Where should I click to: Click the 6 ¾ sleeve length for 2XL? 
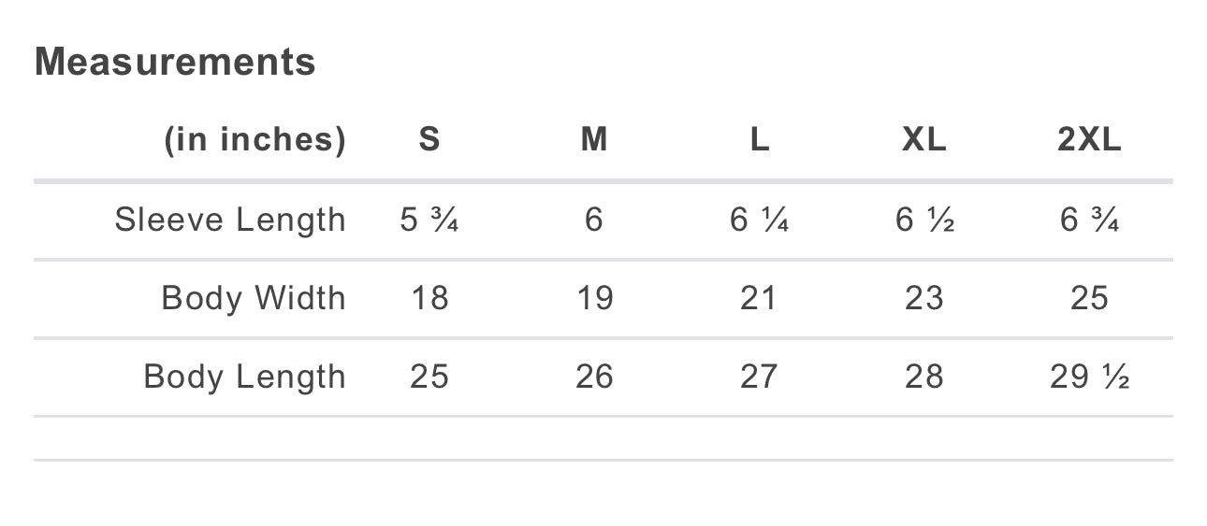tap(1089, 220)
